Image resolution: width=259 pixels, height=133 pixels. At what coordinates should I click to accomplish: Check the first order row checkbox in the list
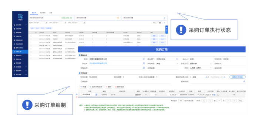pyautogui.click(x=31, y=36)
